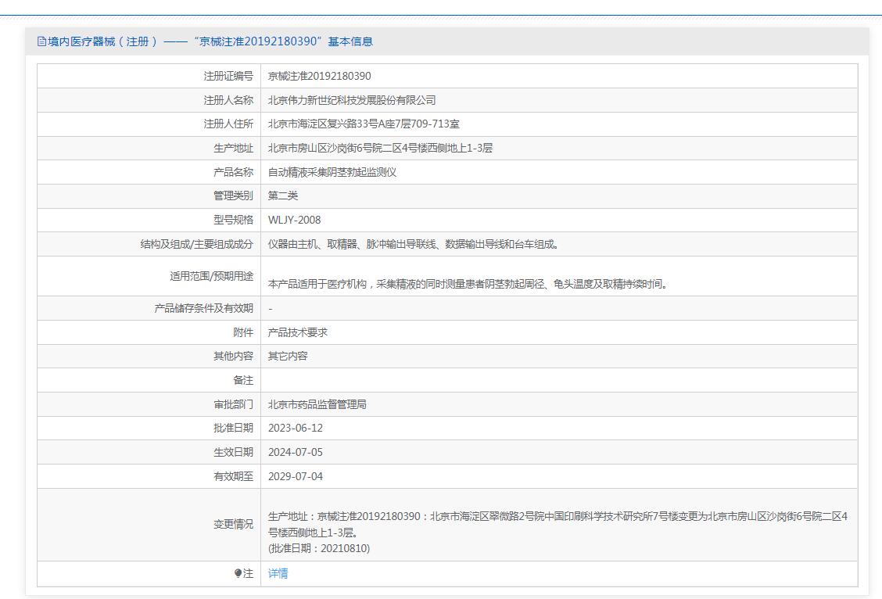This screenshot has width=882, height=599.
Task: Click the 批准日期 label
Action: (234, 428)
